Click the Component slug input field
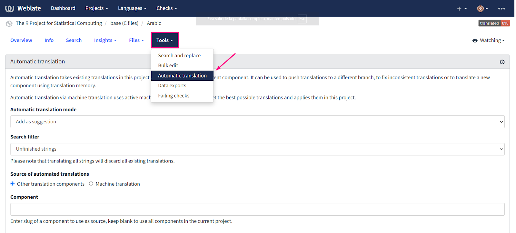Image resolution: width=516 pixels, height=233 pixels. 257,209
